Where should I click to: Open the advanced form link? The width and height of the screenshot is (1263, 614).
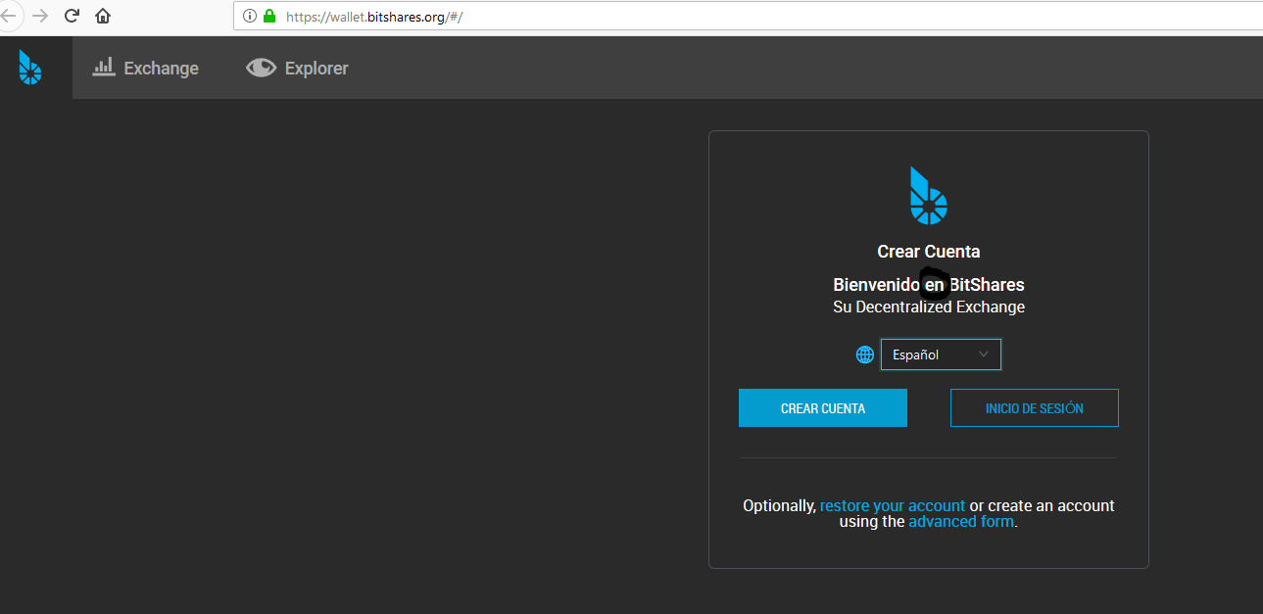(x=961, y=522)
